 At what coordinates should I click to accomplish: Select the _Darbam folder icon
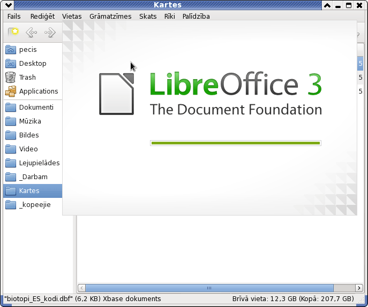tap(11, 176)
